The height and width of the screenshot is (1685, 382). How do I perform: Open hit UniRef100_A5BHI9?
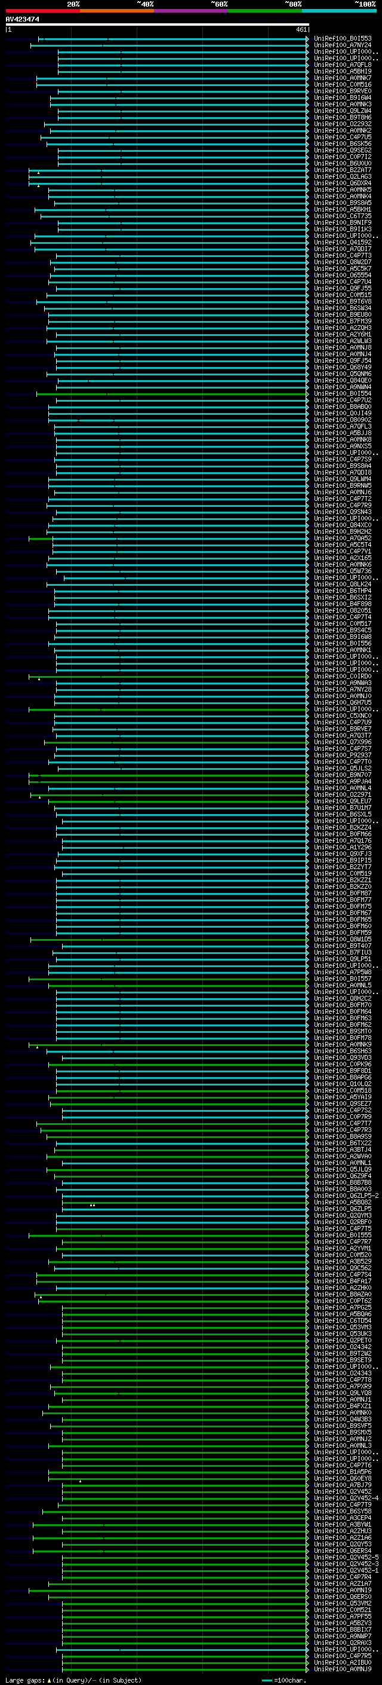343,71
